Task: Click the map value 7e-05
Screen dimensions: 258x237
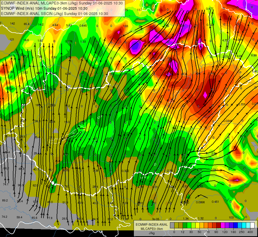Action: click(155, 219)
